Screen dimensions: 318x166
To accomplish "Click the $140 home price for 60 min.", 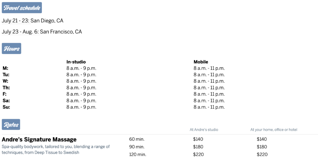I will (x=262, y=139).
